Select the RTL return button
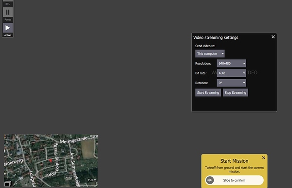 coord(8,2)
